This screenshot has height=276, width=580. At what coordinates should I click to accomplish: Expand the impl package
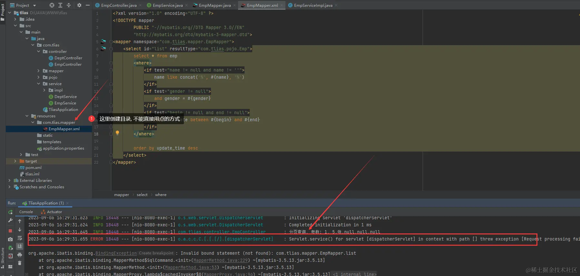pyautogui.click(x=44, y=90)
